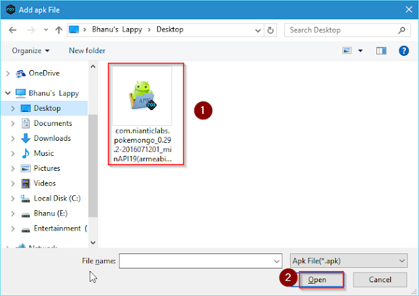Screen dimensions: 419x296
Task: Expand the OneDrive tree node
Action: tap(8, 73)
